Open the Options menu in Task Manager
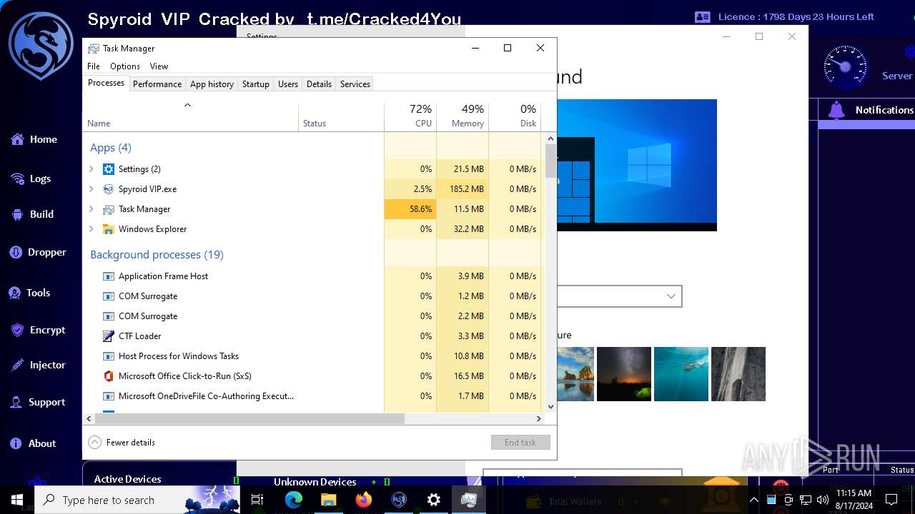Image resolution: width=915 pixels, height=514 pixels. 125,66
